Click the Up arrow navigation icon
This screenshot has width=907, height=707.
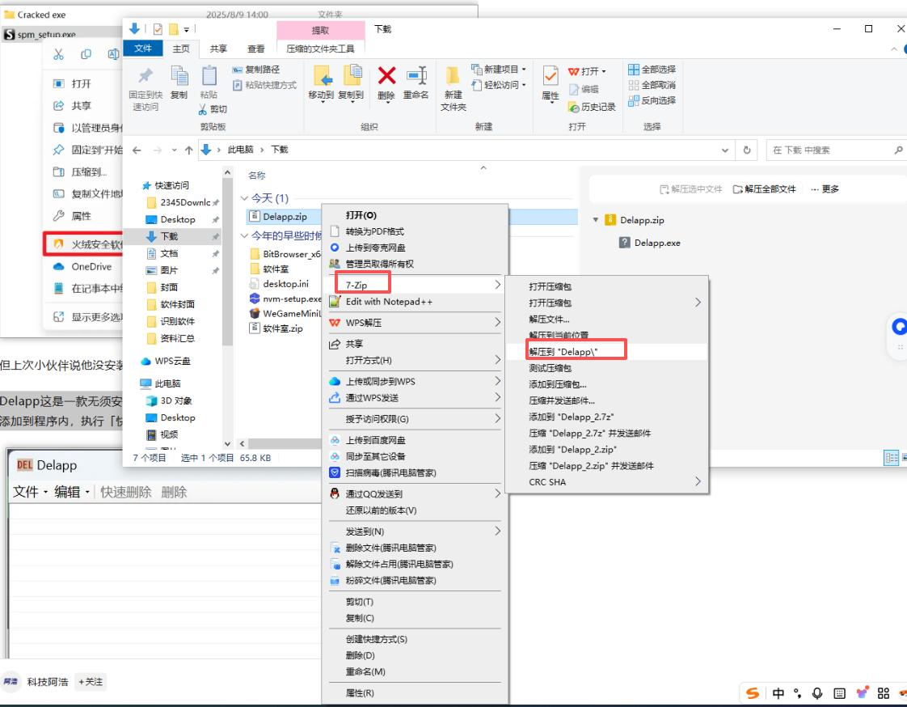coord(188,150)
